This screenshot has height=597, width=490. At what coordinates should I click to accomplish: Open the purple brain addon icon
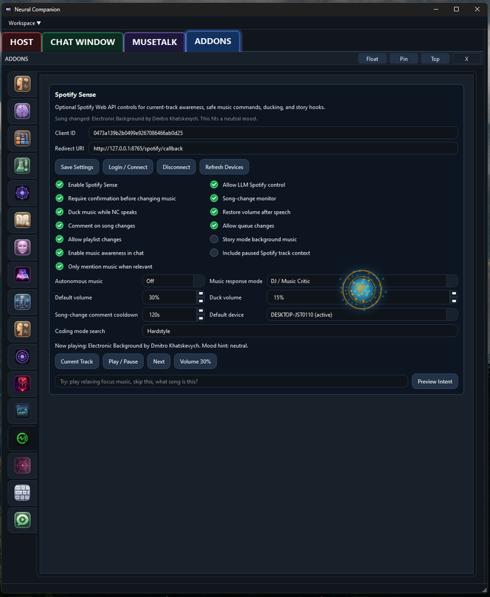click(22, 111)
